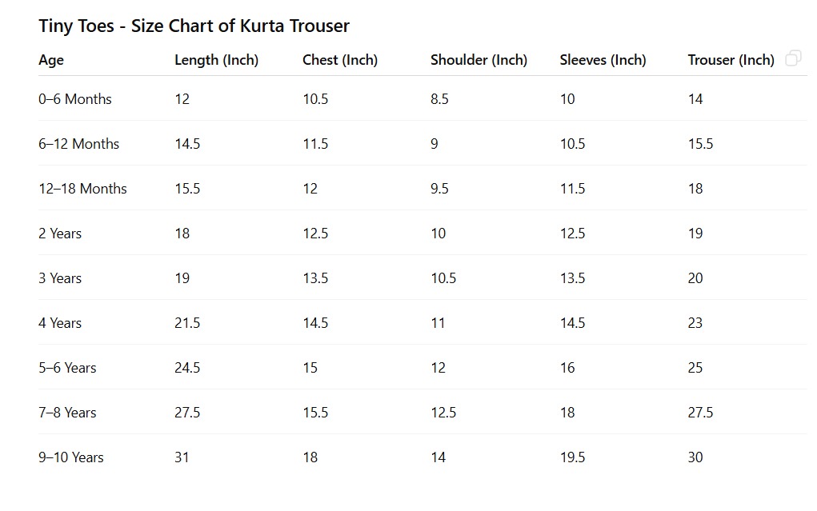This screenshot has width=817, height=511.
Task: Click the Tiny Toes size chart title
Action: click(194, 26)
